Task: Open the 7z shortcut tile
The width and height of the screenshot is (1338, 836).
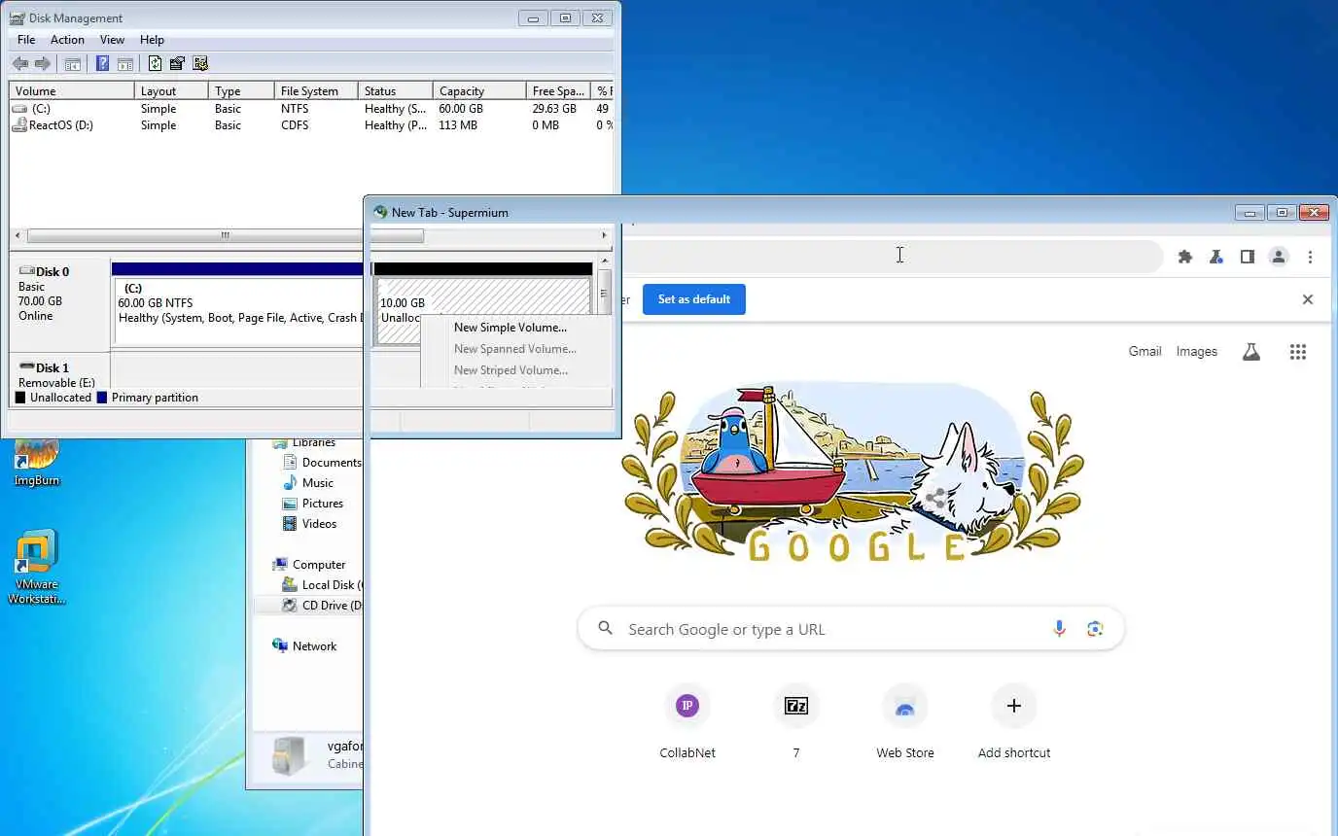Action: click(796, 721)
